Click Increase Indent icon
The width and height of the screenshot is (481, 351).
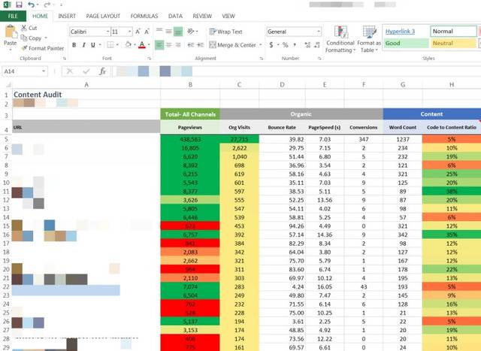pyautogui.click(x=201, y=45)
